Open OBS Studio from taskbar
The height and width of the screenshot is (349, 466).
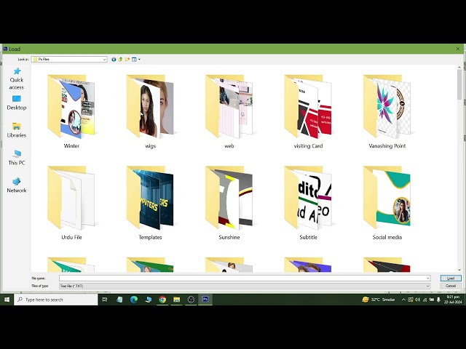(x=191, y=300)
